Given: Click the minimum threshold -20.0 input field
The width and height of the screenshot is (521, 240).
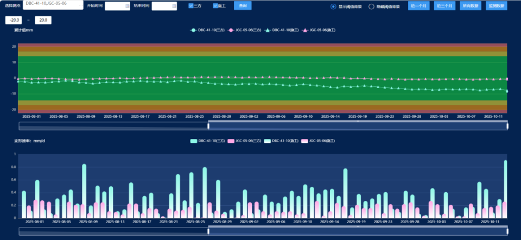Looking at the screenshot, I should coord(13,20).
